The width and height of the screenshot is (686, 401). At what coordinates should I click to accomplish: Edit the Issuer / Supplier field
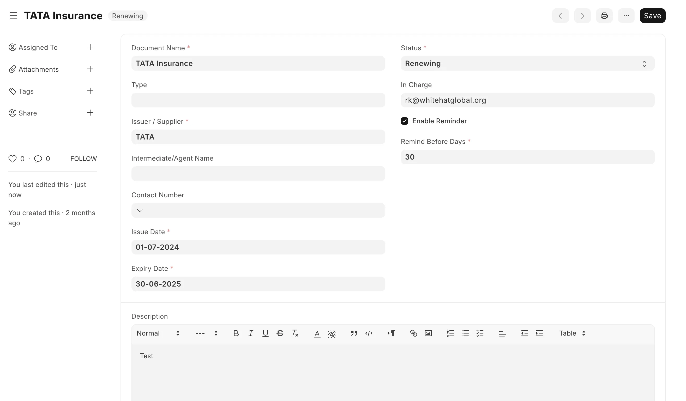258,137
